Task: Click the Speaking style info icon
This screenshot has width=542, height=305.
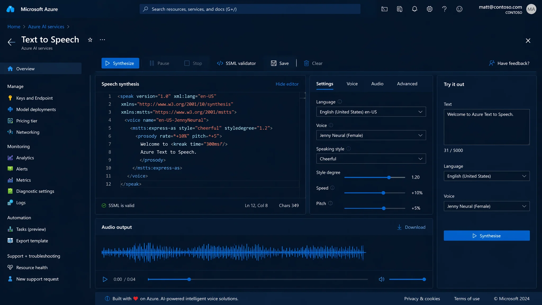Action: [349, 149]
